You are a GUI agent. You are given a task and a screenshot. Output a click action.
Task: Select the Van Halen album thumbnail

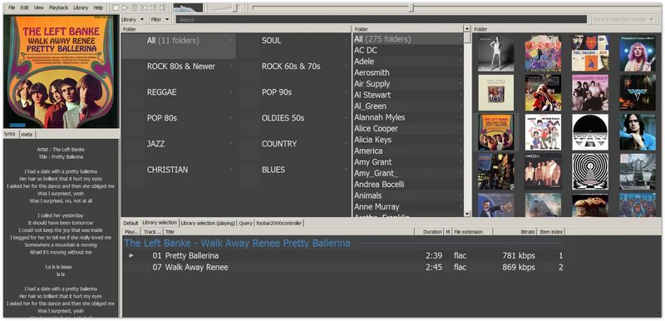click(638, 92)
